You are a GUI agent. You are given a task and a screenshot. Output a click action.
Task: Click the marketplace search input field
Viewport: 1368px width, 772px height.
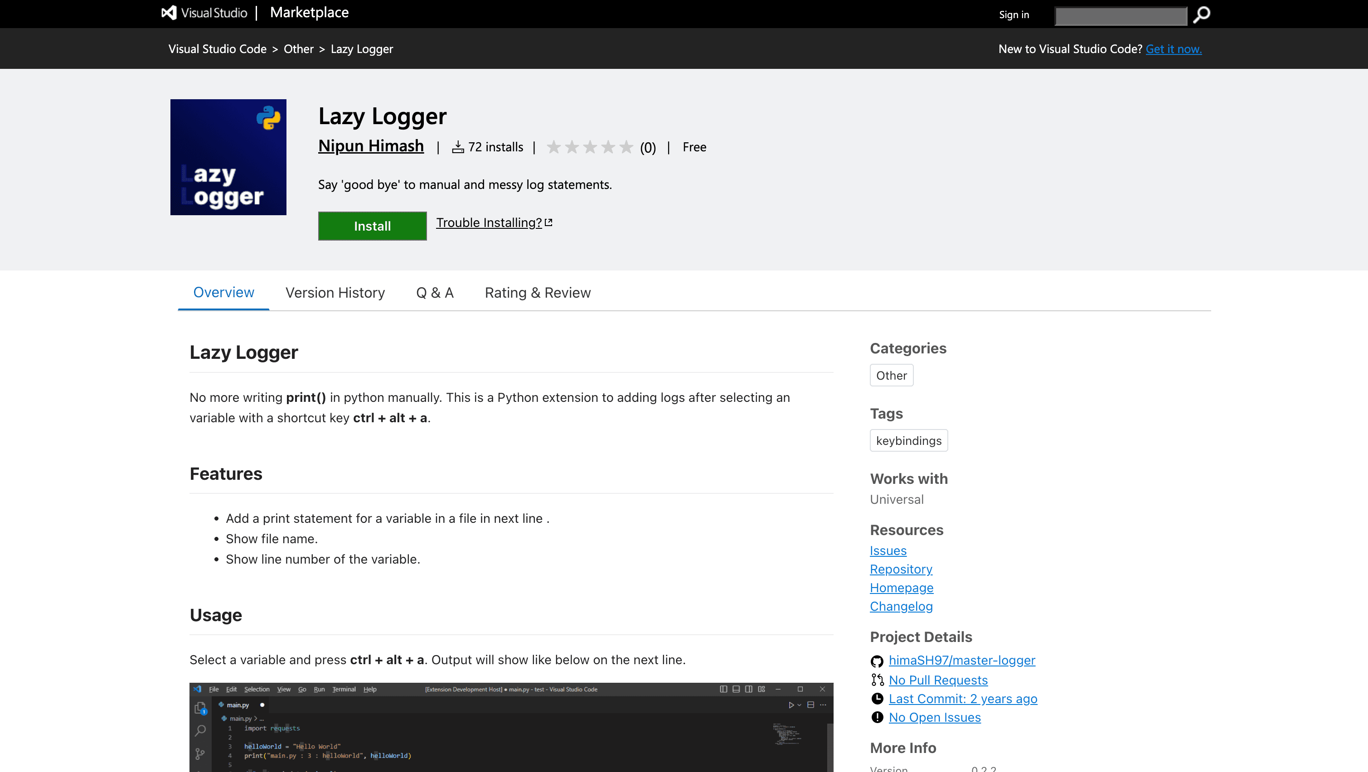pos(1121,15)
